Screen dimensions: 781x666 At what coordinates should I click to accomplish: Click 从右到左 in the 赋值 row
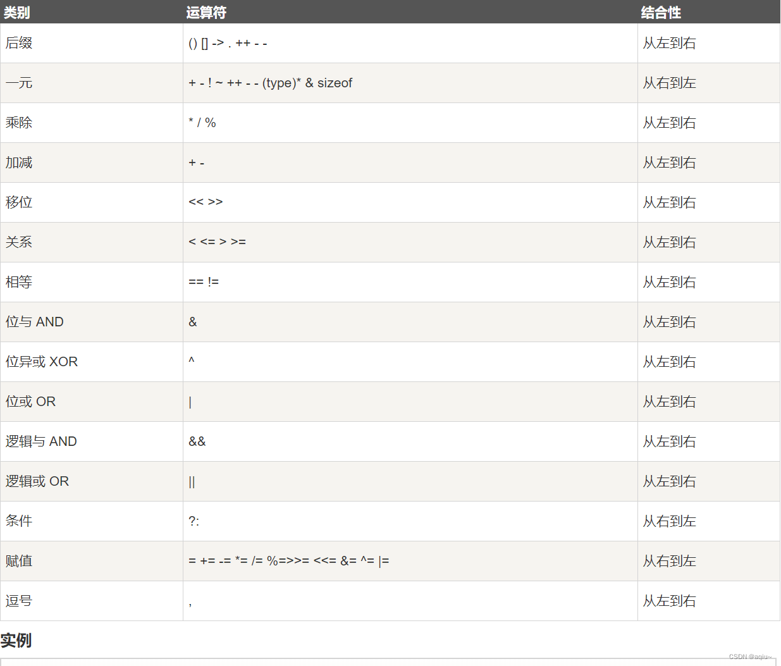point(670,561)
